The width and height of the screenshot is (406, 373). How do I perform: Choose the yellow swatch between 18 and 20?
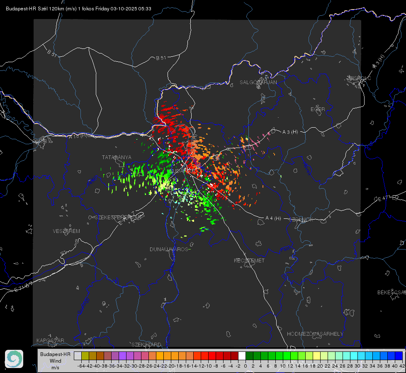click(316, 356)
